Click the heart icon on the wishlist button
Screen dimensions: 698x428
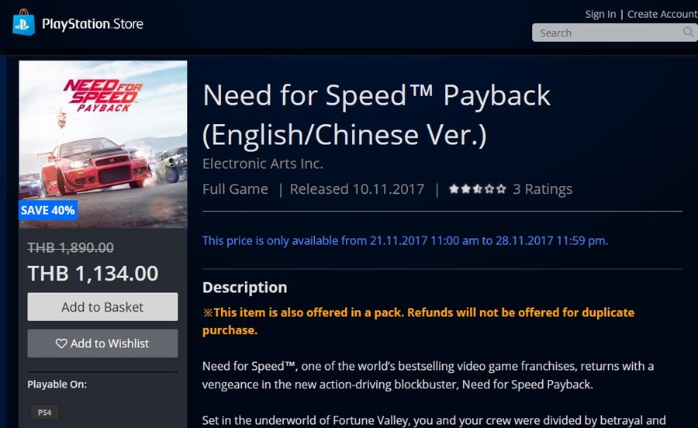[x=61, y=343]
